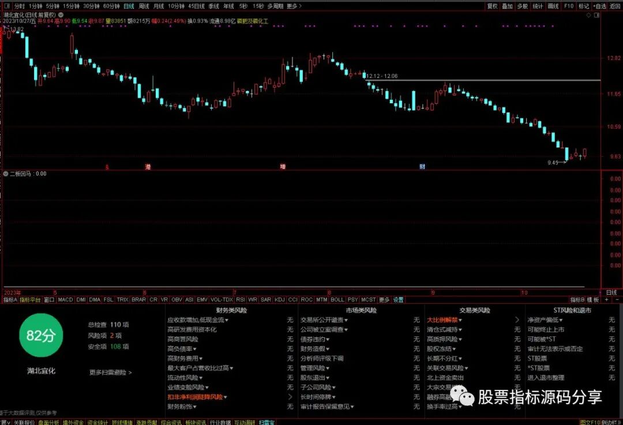Open 扫雷宝 bottom tab
623x425 pixels.
[267, 422]
